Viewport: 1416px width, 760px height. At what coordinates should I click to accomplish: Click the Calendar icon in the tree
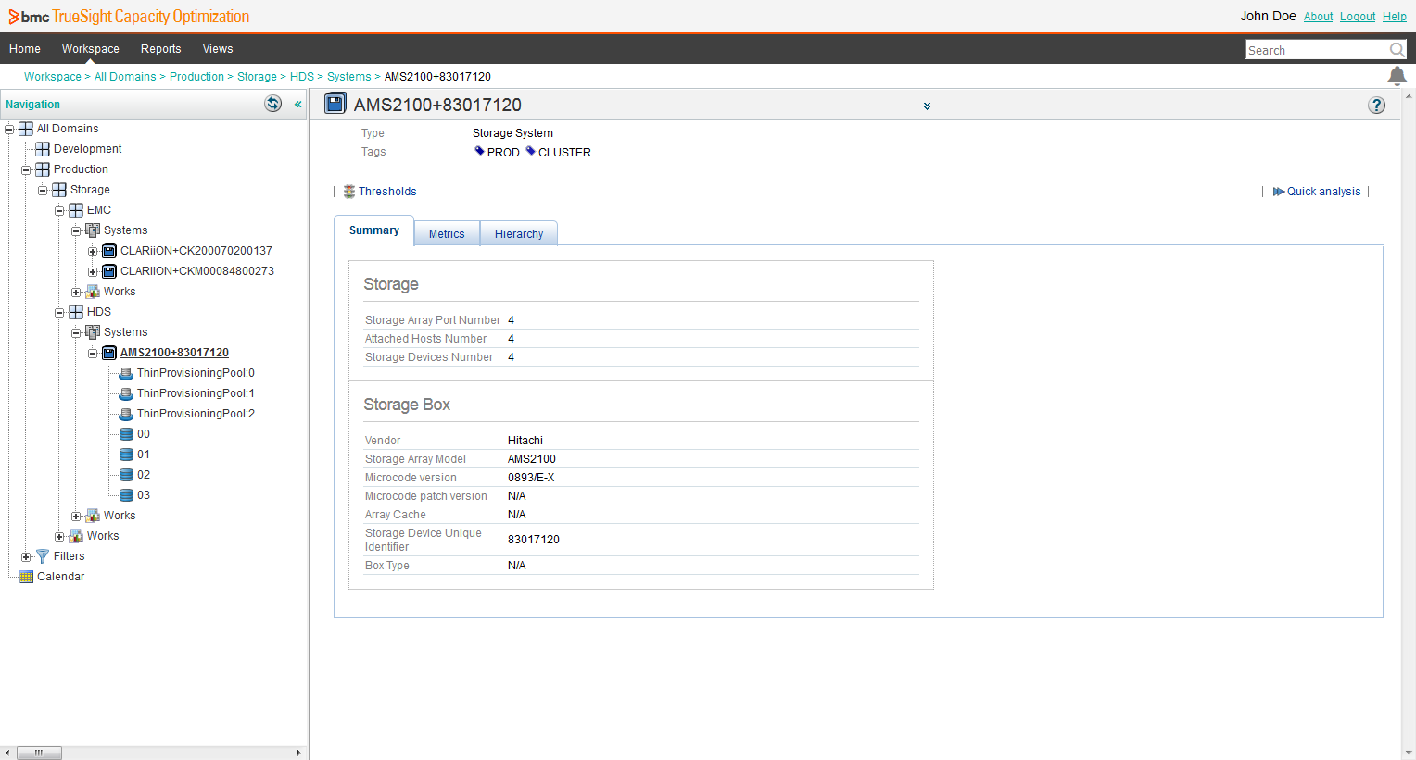coord(26,577)
